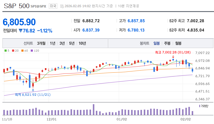Click the 6,721.79 price axis label
The width and height of the screenshot is (214, 124).
203,76
